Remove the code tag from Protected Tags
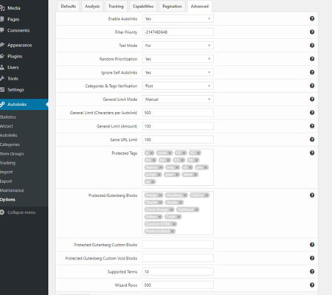 (170, 153)
